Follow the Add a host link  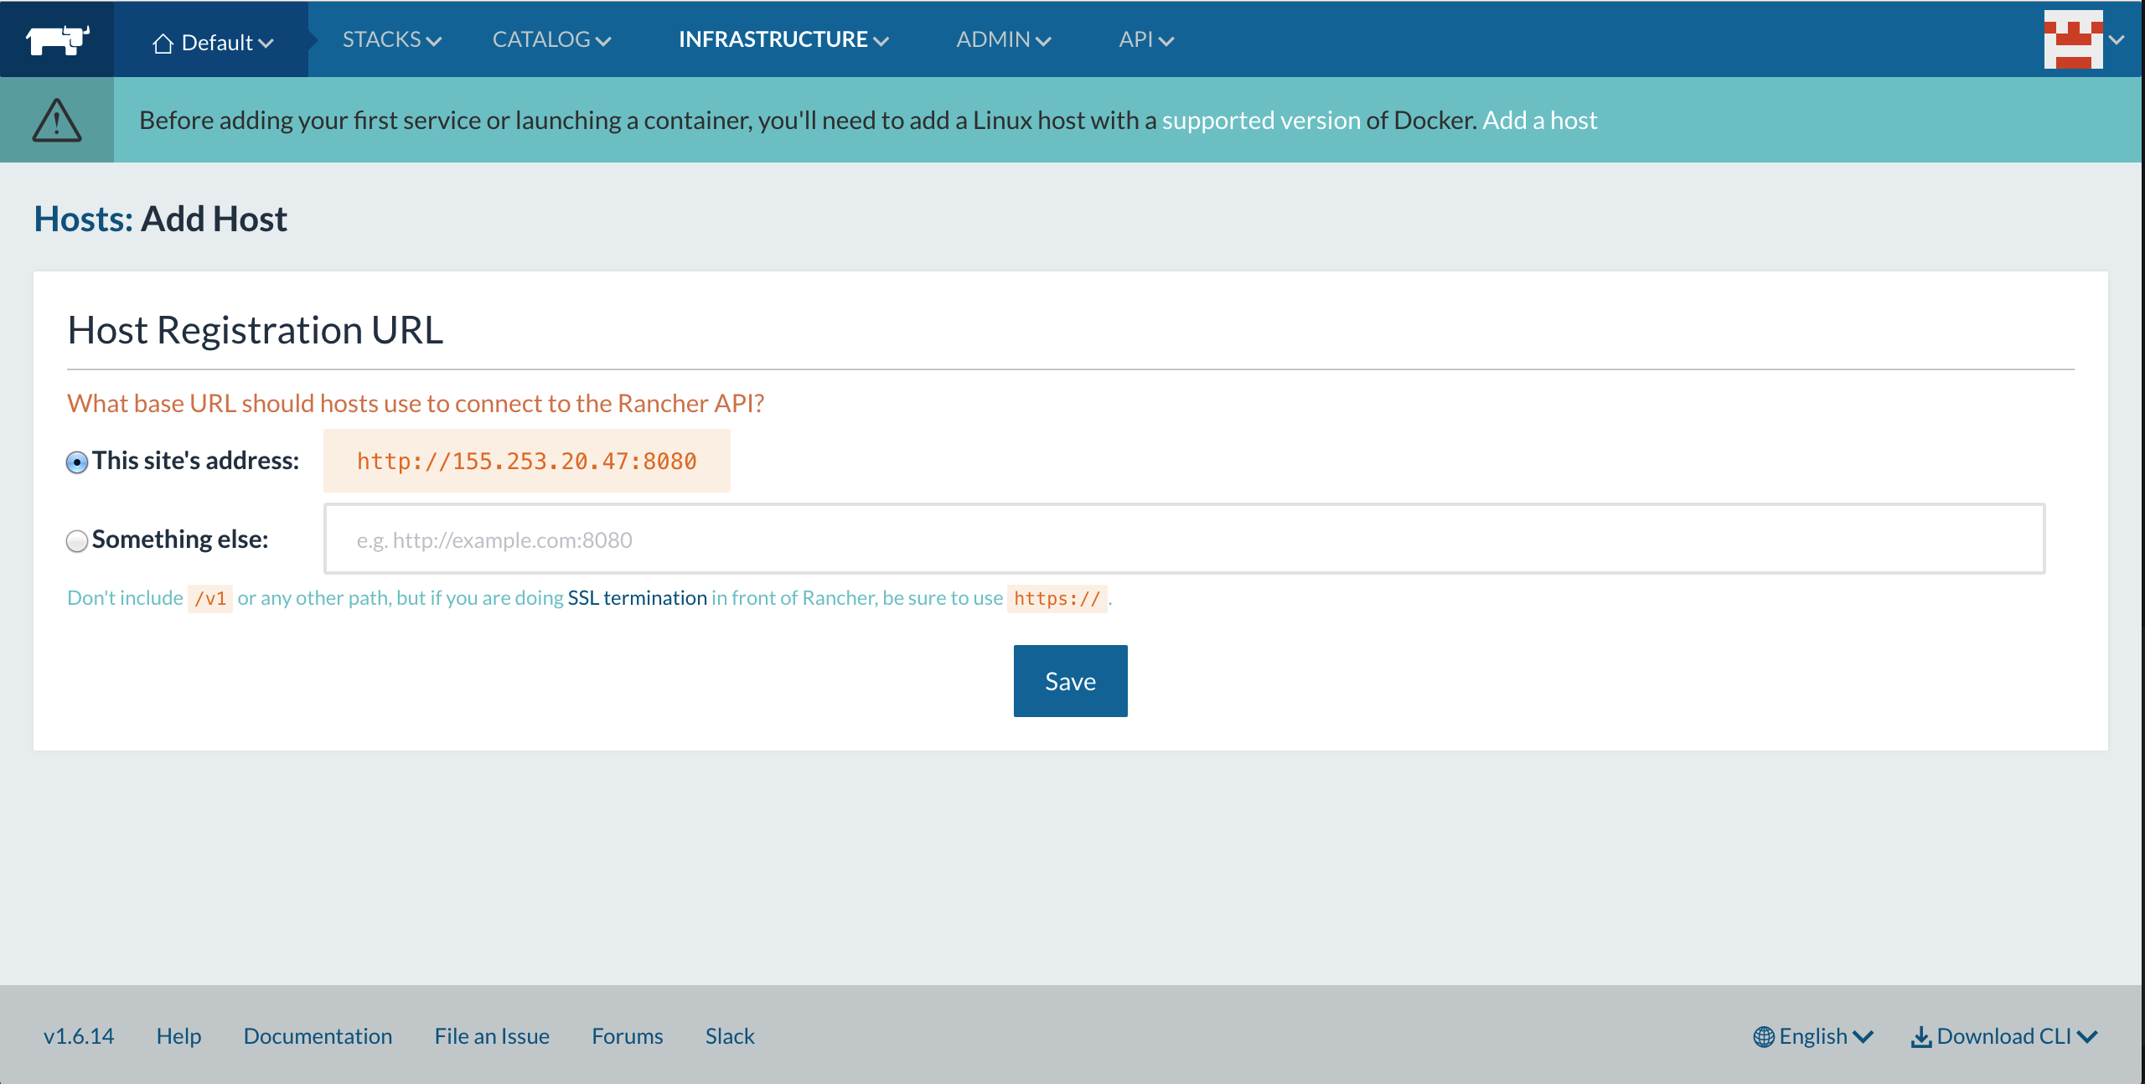[1540, 120]
